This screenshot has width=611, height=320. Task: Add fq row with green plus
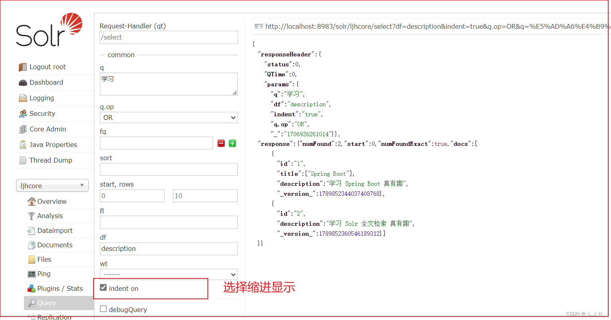point(232,143)
